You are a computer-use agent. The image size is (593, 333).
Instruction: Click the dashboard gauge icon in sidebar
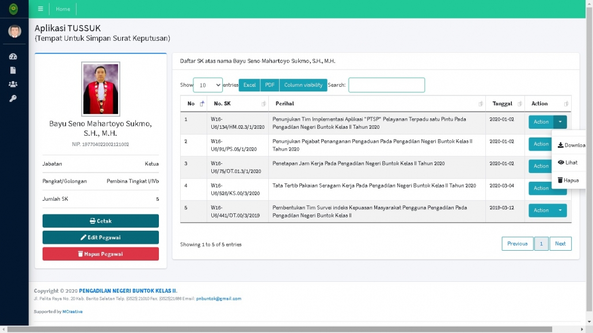coord(13,56)
